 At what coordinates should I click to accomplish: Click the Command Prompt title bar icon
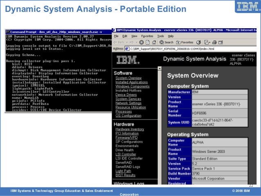8,32
